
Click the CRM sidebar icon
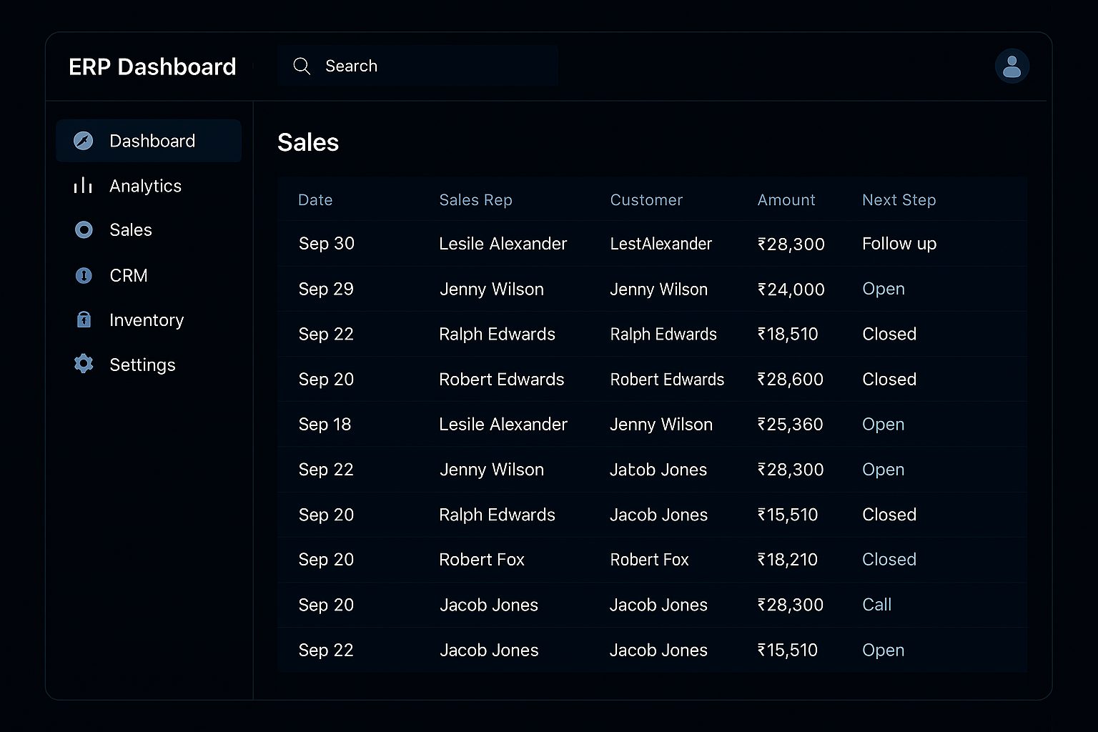(x=84, y=275)
